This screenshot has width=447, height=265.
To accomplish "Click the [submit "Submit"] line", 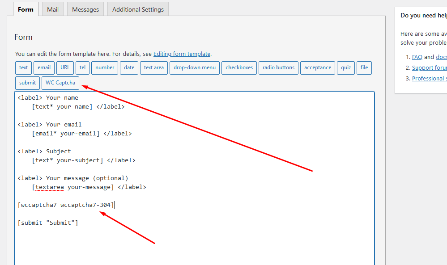I will (x=48, y=223).
